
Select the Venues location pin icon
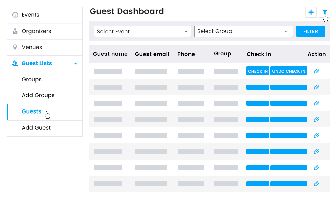15,47
